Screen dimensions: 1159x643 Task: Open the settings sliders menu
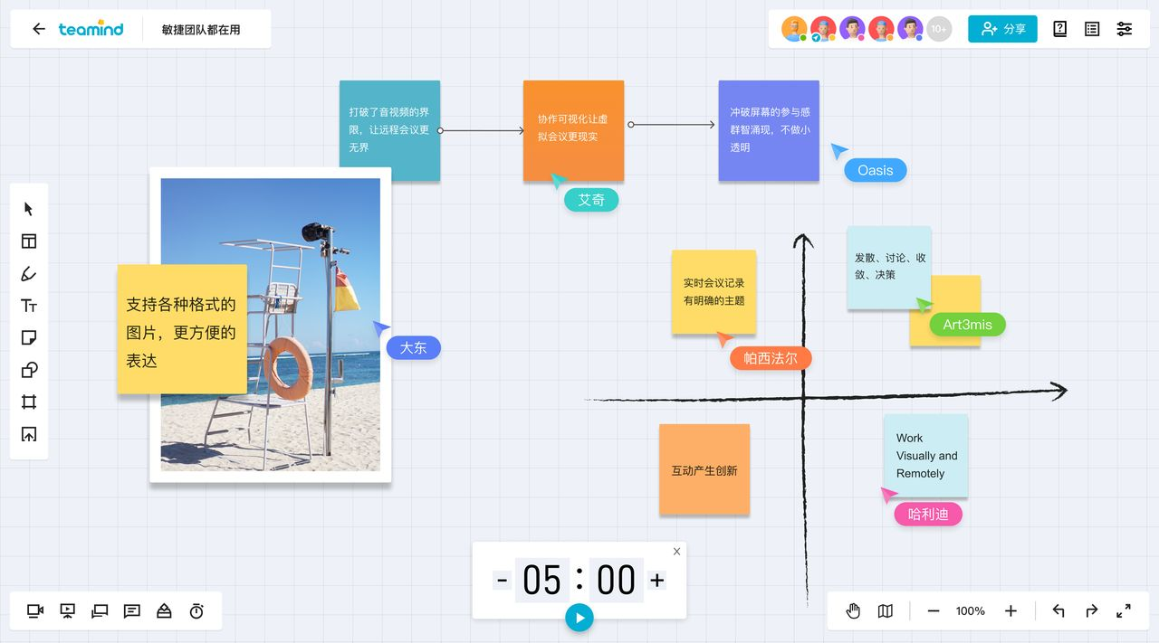(x=1125, y=29)
